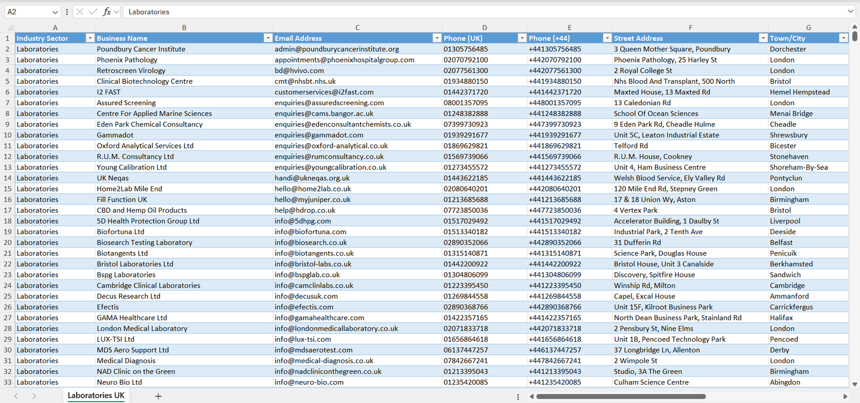Image resolution: width=860 pixels, height=403 pixels.
Task: Select column F header
Action: (x=690, y=27)
